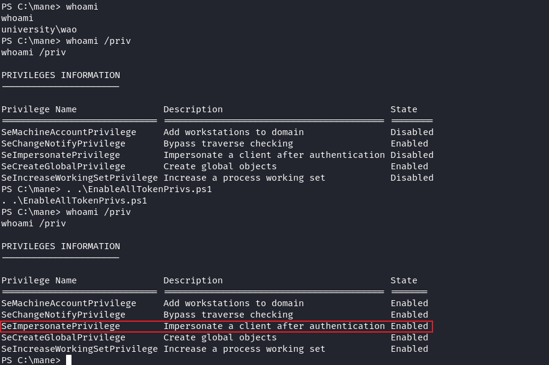
Task: Click the highlighted SeImpersonatePrivilege row
Action: (217, 326)
